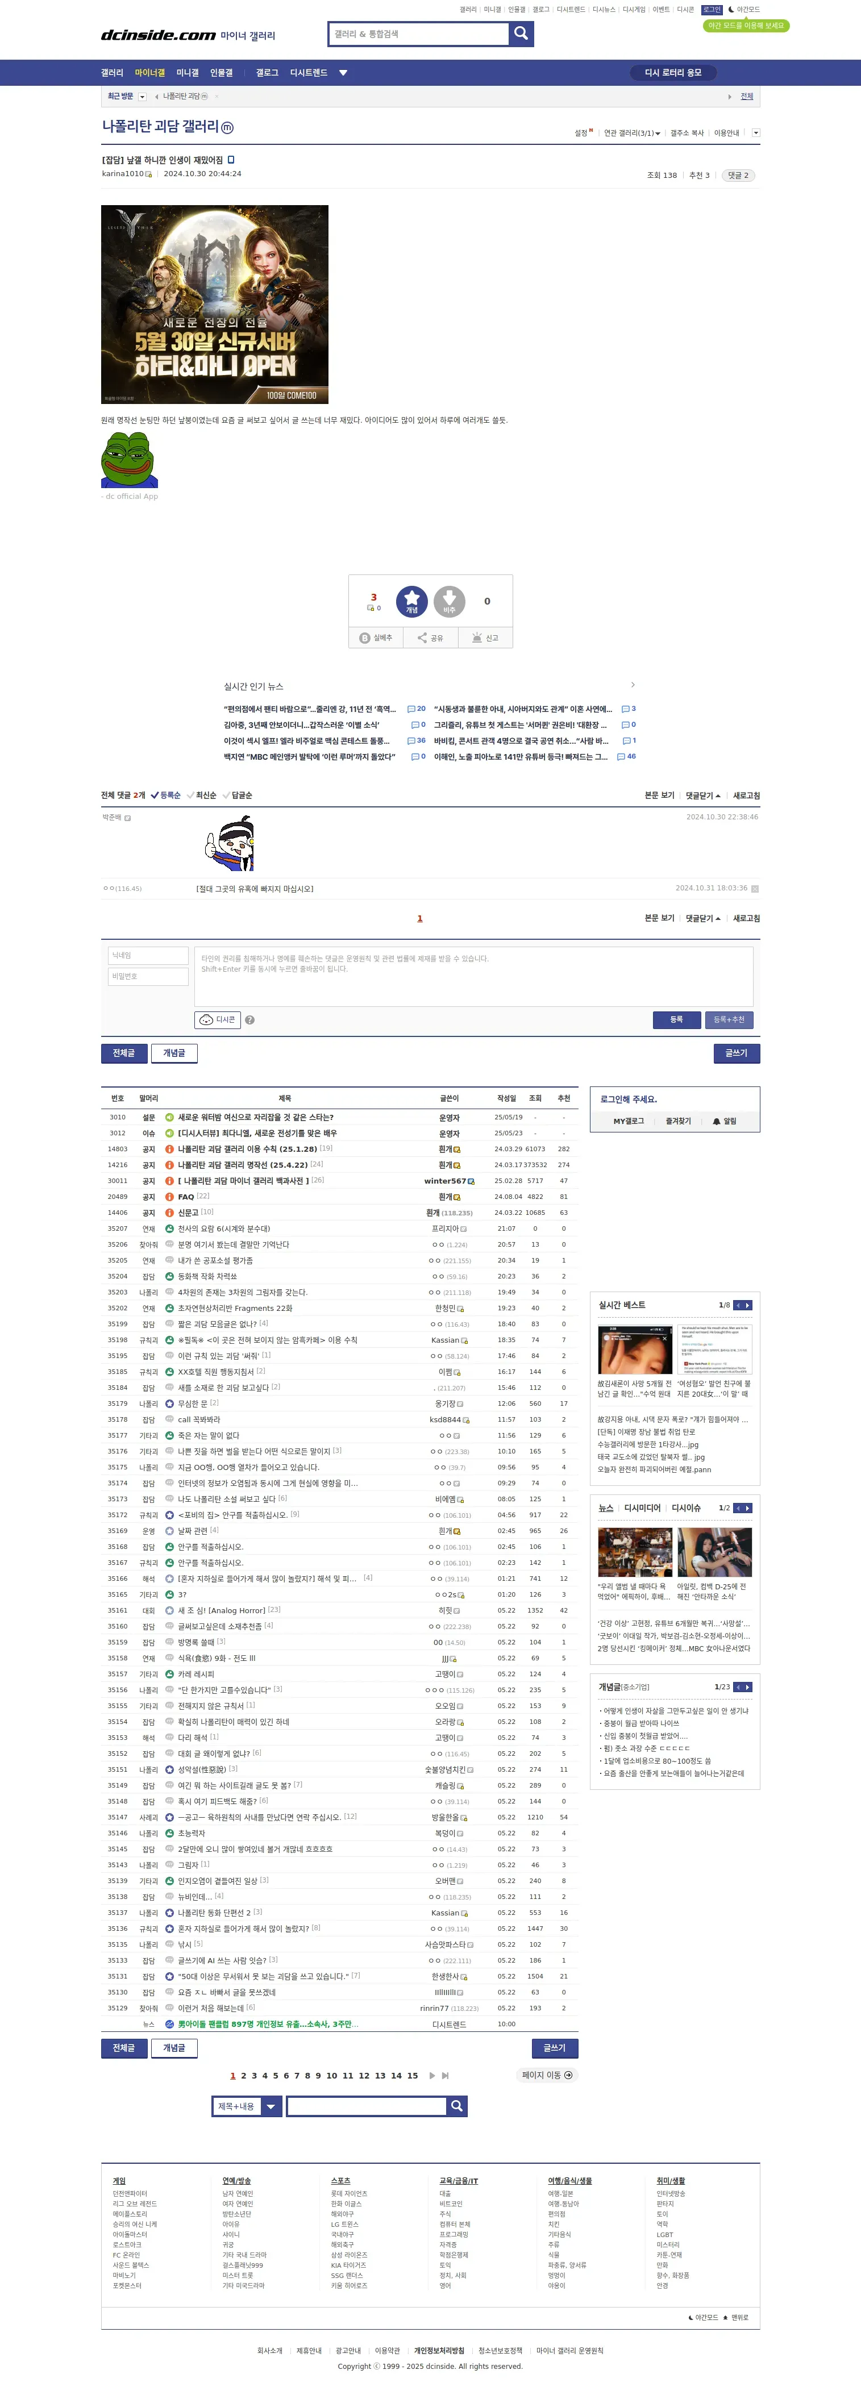Screen dimensions: 861x2399
Task: Click the 신고 report siren button
Action: click(485, 638)
